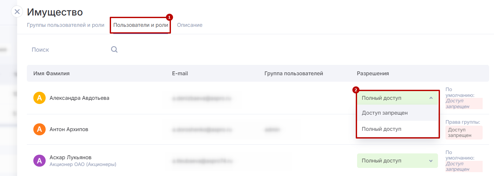This screenshot has height=176, width=494.
Task: Click the Разрешения column header
Action: [373, 73]
